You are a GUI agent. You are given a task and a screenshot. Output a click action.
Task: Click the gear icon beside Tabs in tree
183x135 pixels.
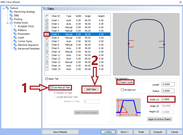click(11, 15)
